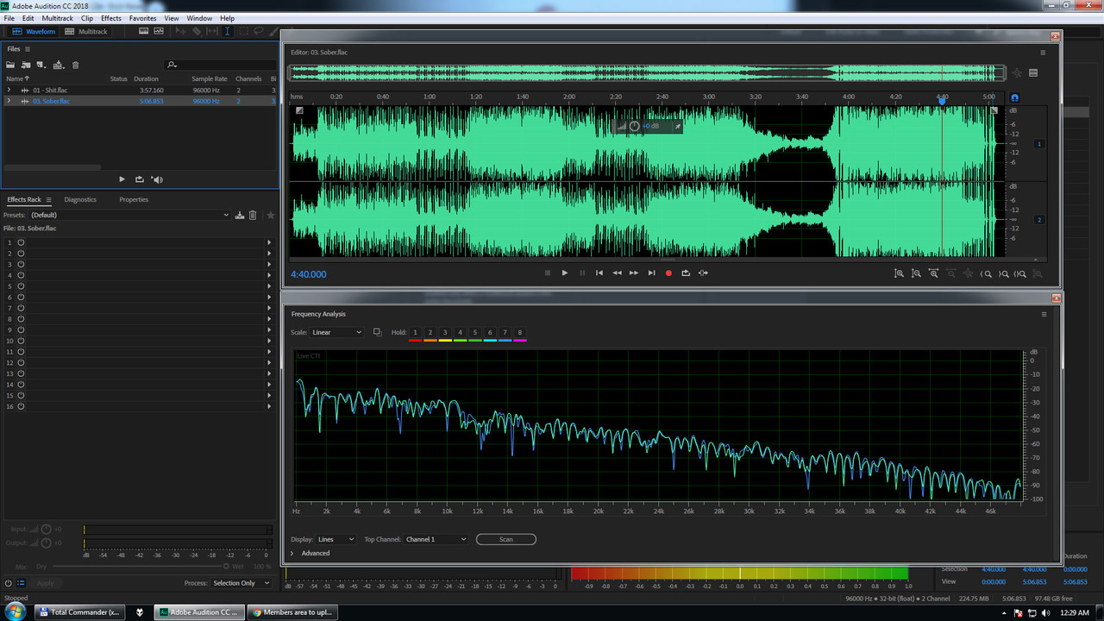Screen dimensions: 1104x621
Task: Show the Spectral Frequency Display icon
Action: click(143, 31)
